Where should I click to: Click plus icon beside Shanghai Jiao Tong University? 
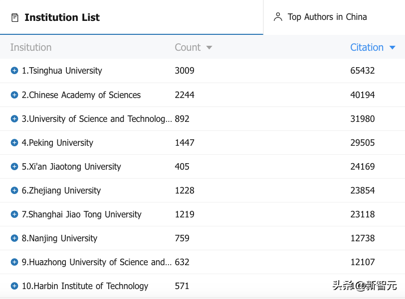[x=14, y=214]
